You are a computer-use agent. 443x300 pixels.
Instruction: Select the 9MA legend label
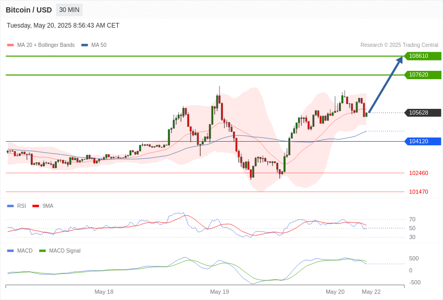pyautogui.click(x=48, y=206)
